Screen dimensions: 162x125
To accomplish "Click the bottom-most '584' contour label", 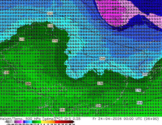I will 62,110.
